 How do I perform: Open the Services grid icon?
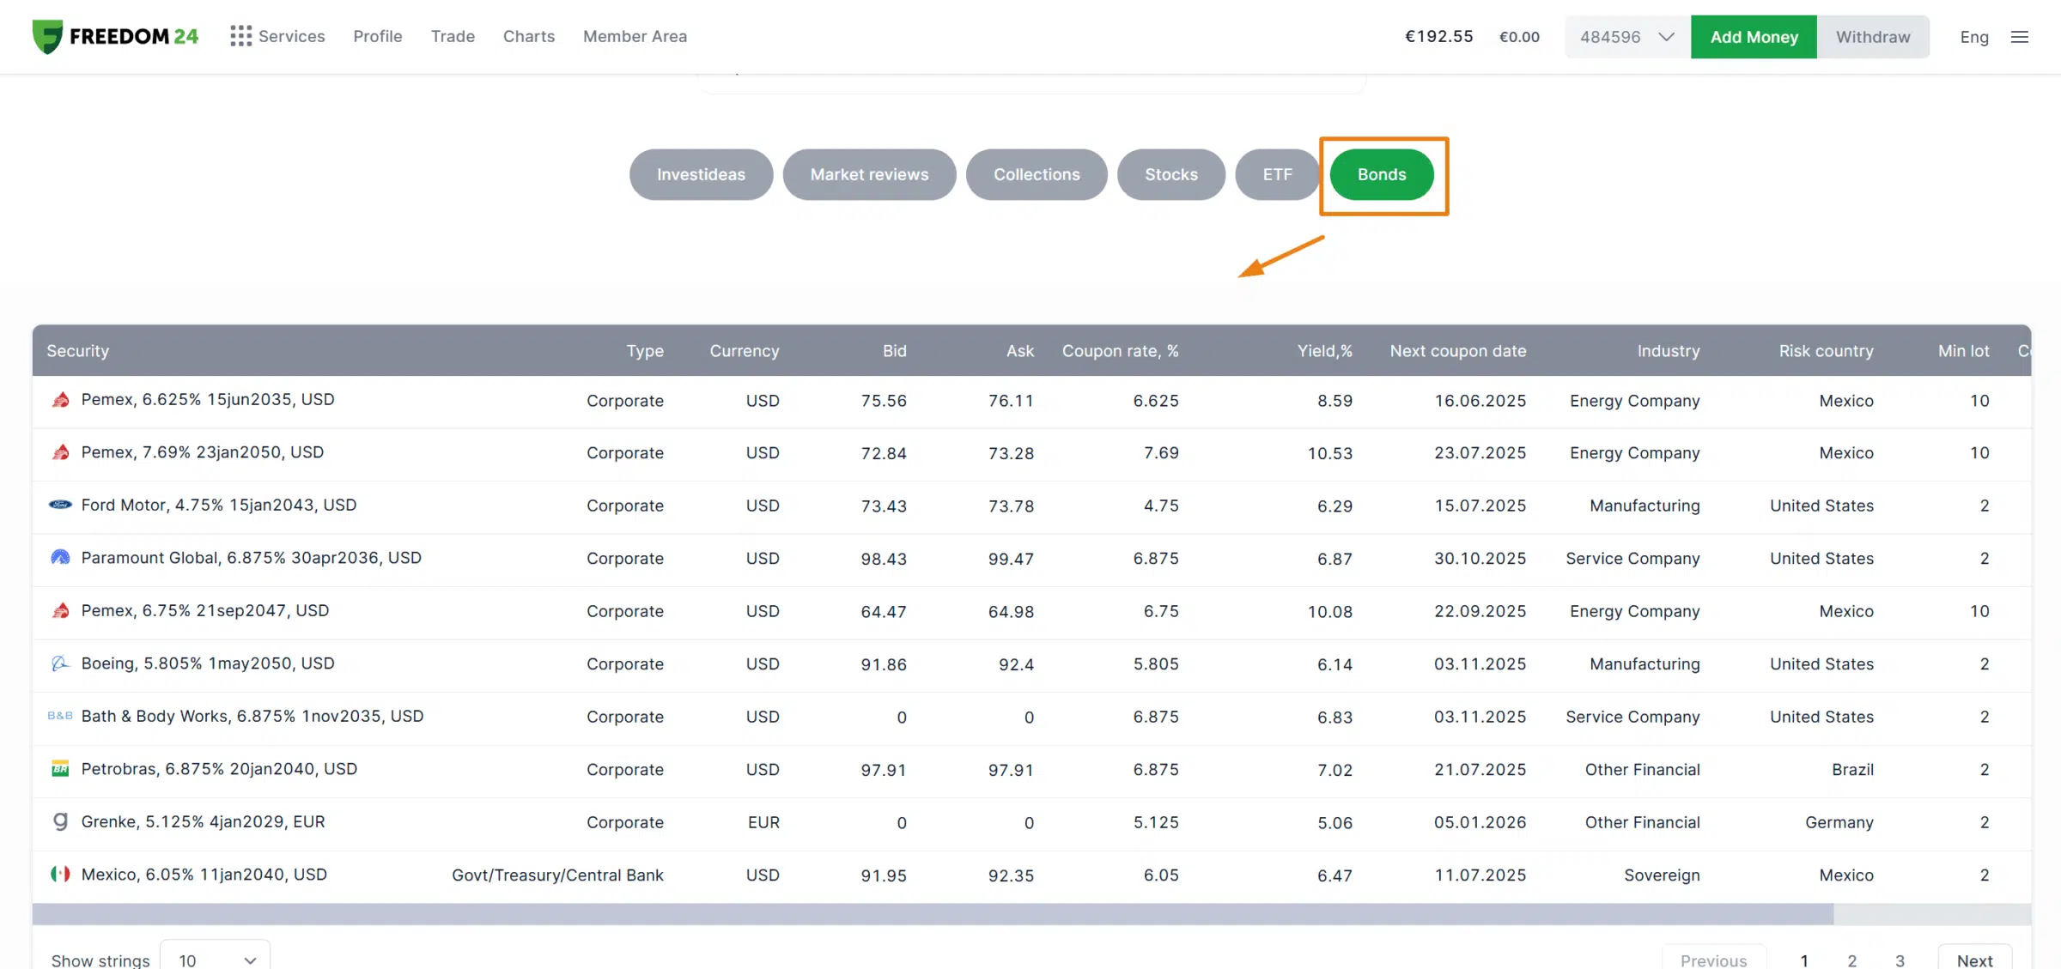[x=240, y=36]
